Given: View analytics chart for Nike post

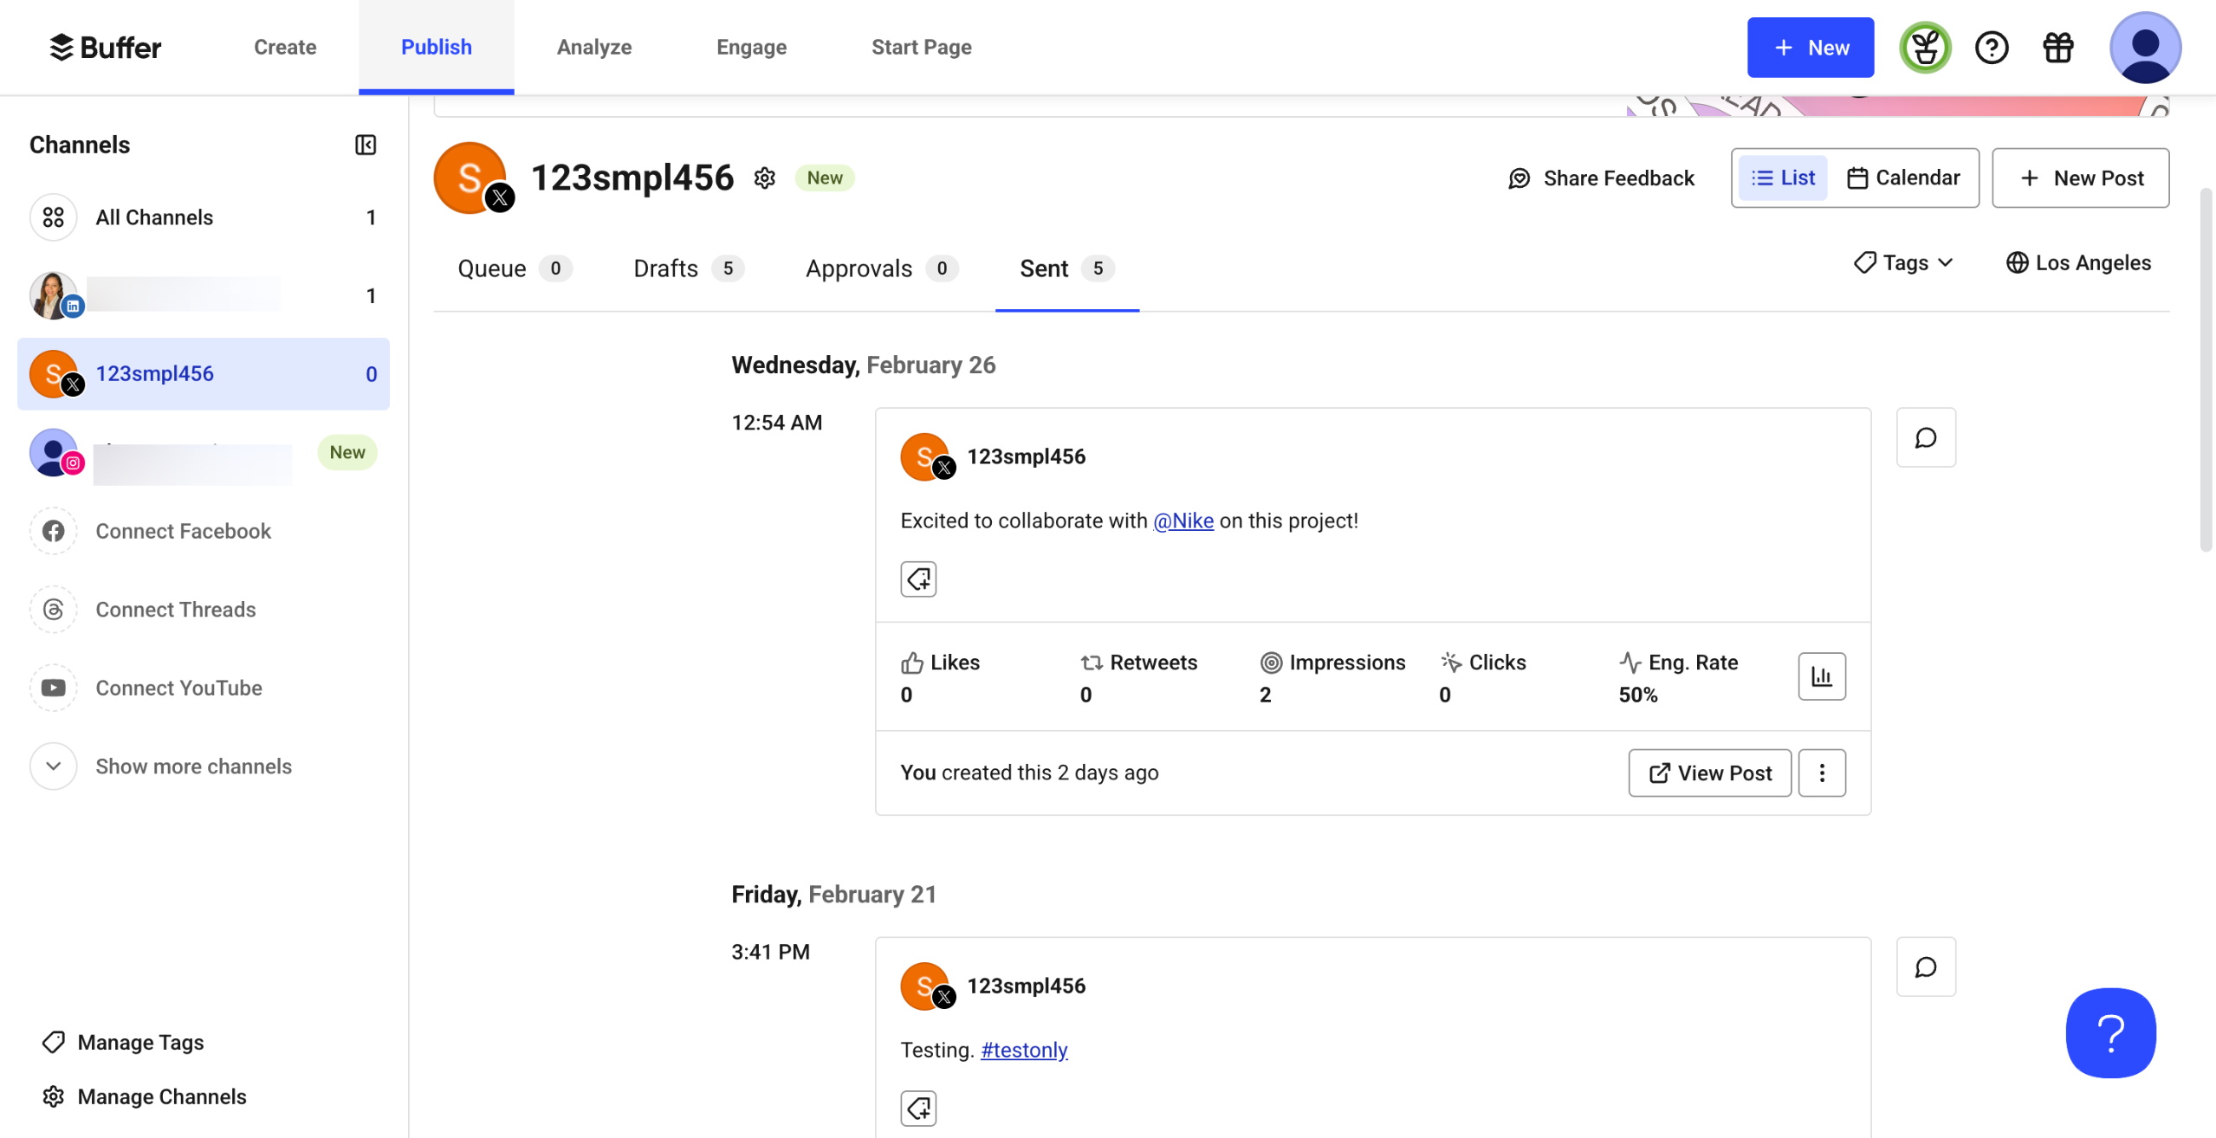Looking at the screenshot, I should [x=1821, y=676].
